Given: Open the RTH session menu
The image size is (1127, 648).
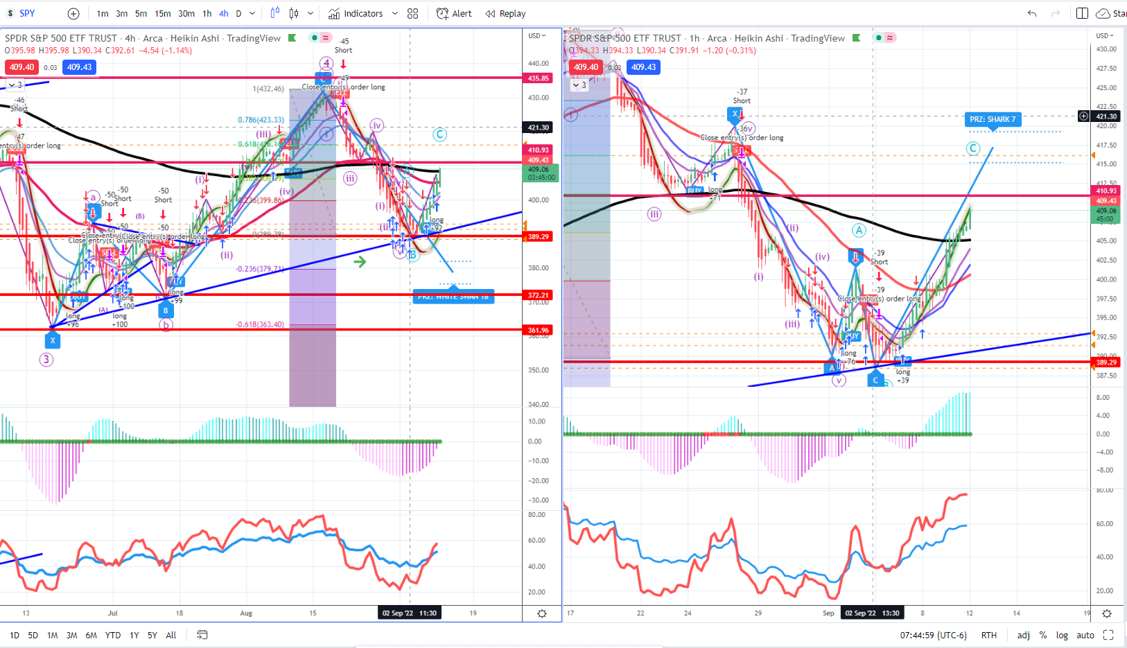Looking at the screenshot, I should pyautogui.click(x=989, y=635).
